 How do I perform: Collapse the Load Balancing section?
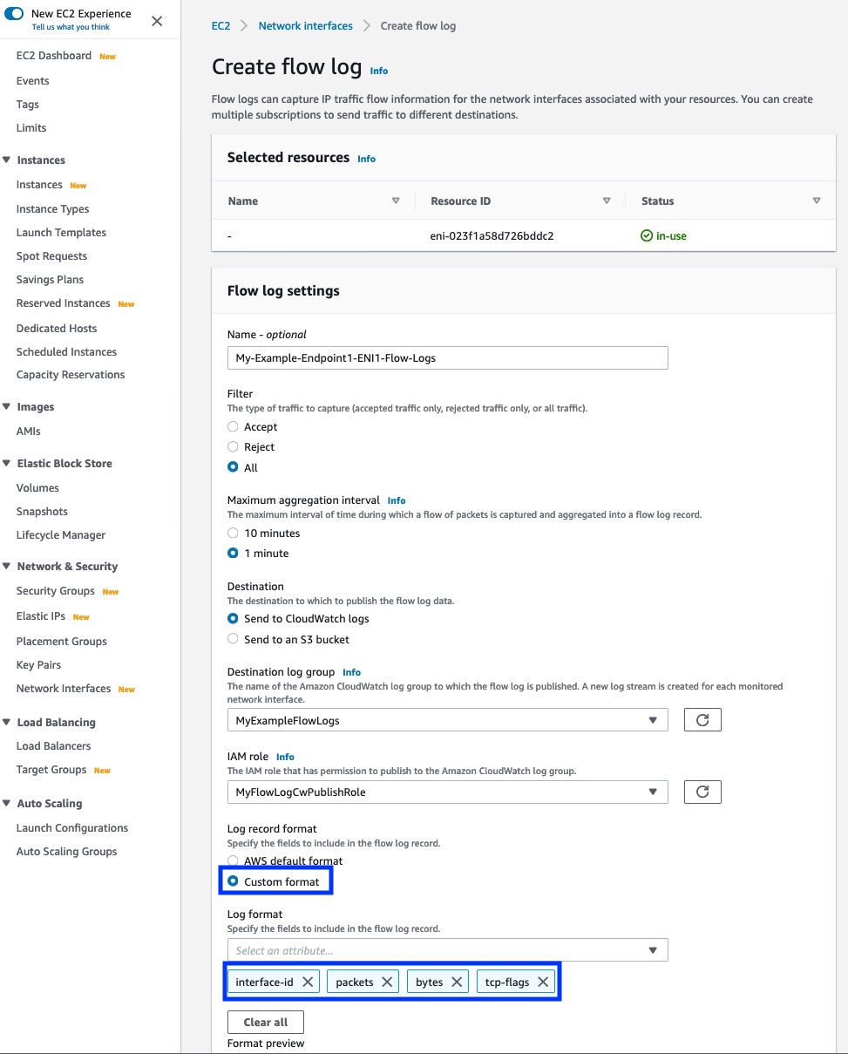click(x=8, y=723)
